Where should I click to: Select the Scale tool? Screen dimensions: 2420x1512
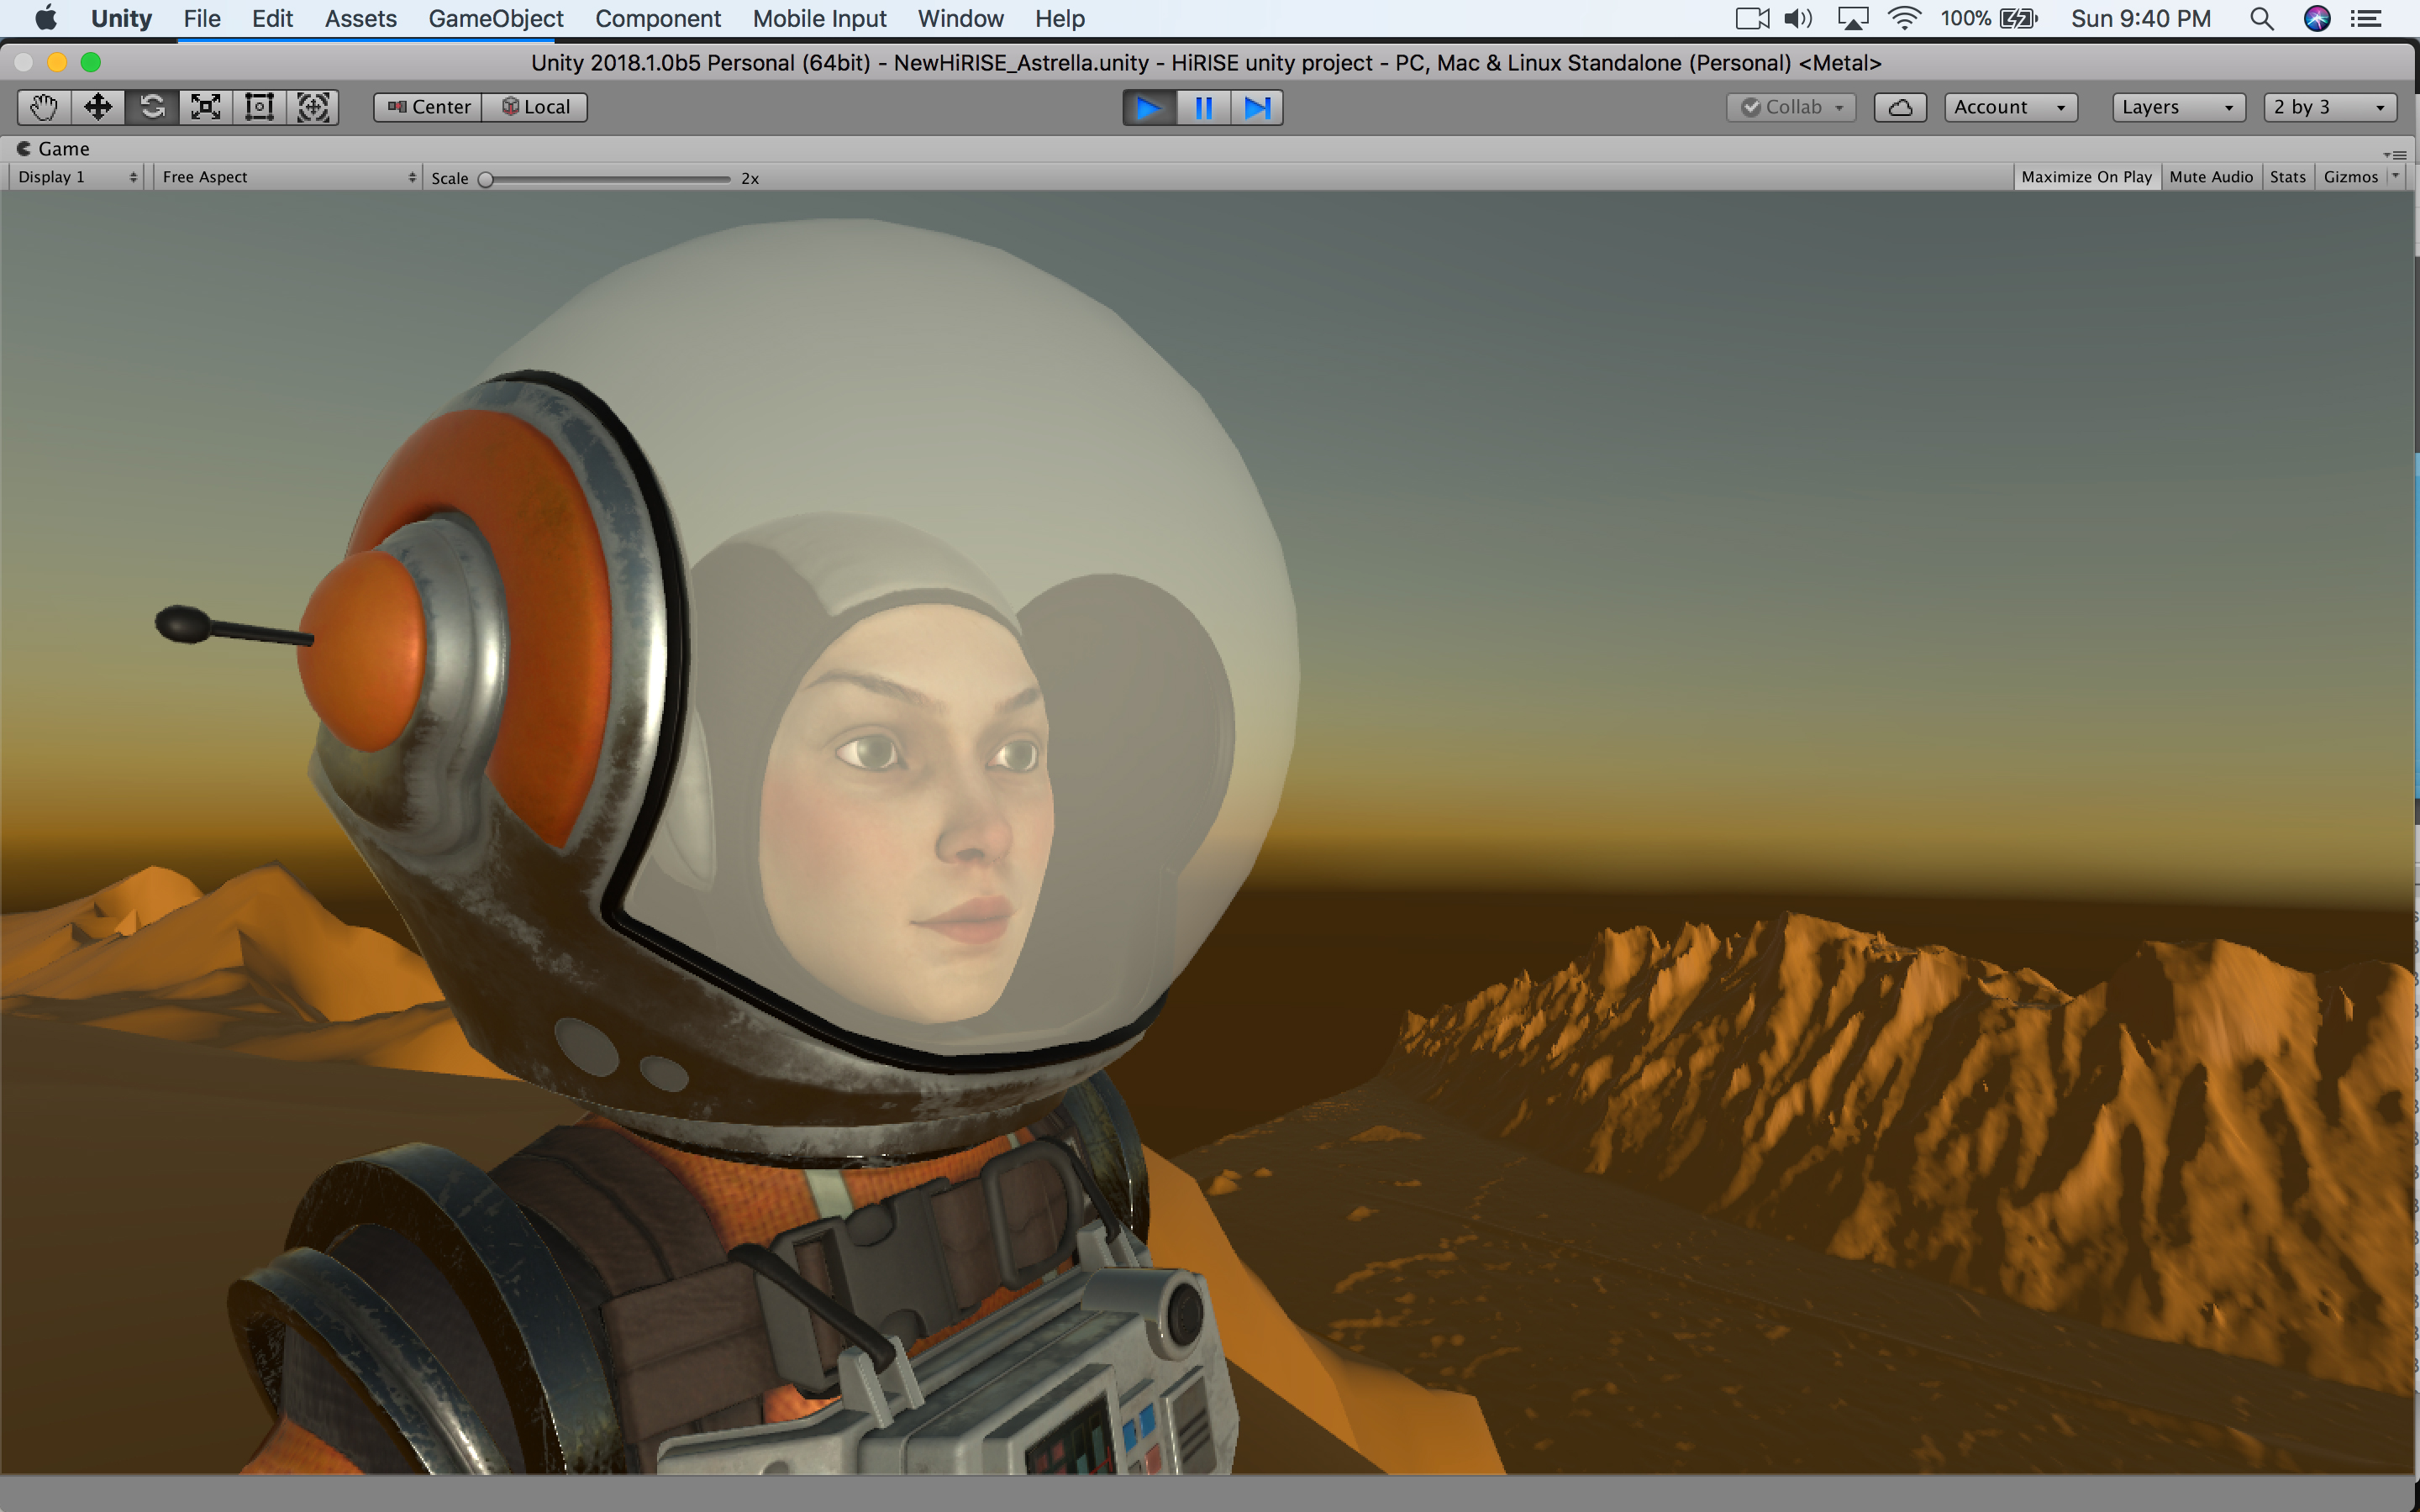[206, 107]
